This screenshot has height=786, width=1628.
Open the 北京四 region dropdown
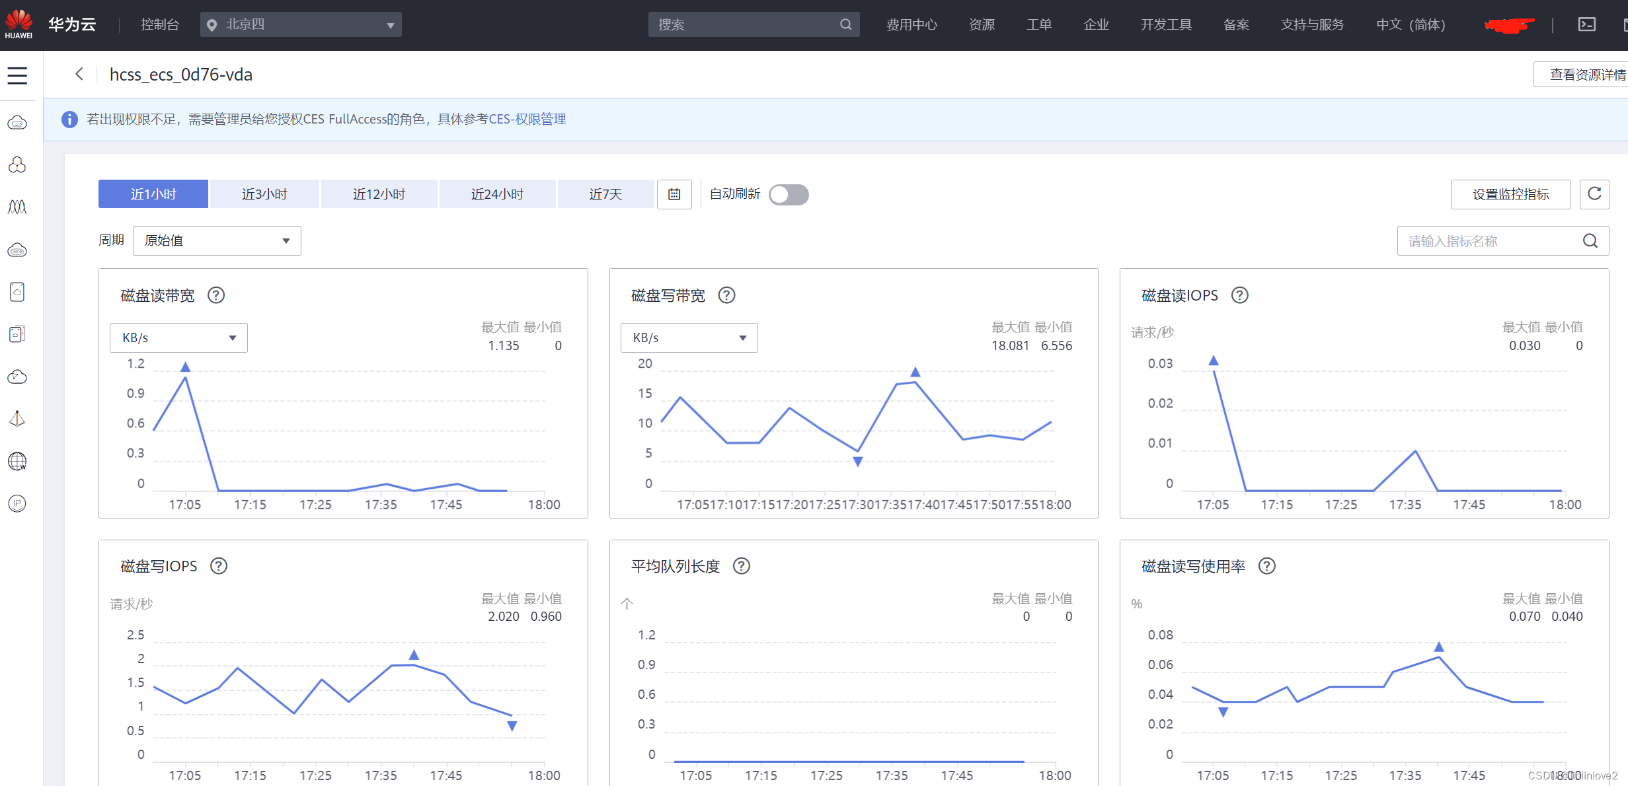pyautogui.click(x=301, y=24)
